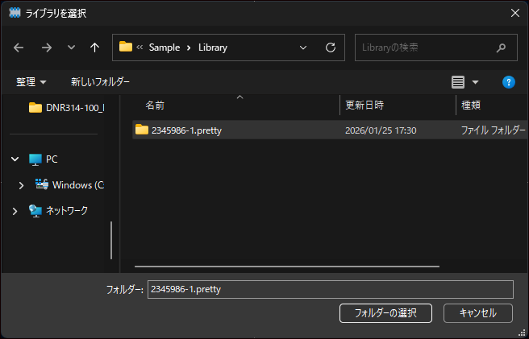
Task: Collapse the PC tree node
Action: (x=15, y=159)
